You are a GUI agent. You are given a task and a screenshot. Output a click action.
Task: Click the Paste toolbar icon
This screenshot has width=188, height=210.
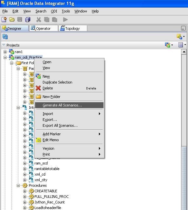[54, 20]
